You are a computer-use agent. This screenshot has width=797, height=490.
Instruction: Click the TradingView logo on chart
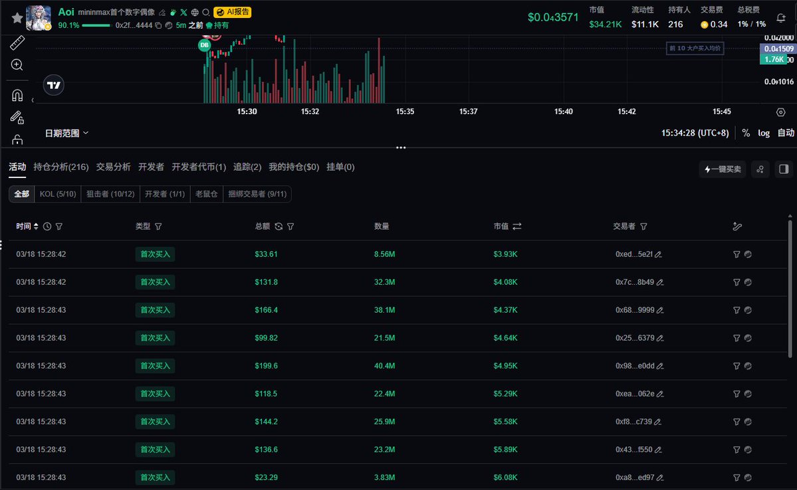coord(54,85)
